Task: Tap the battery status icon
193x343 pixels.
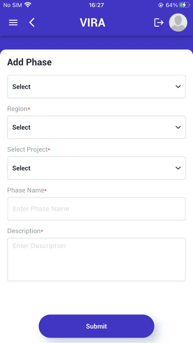Action: click(x=184, y=5)
